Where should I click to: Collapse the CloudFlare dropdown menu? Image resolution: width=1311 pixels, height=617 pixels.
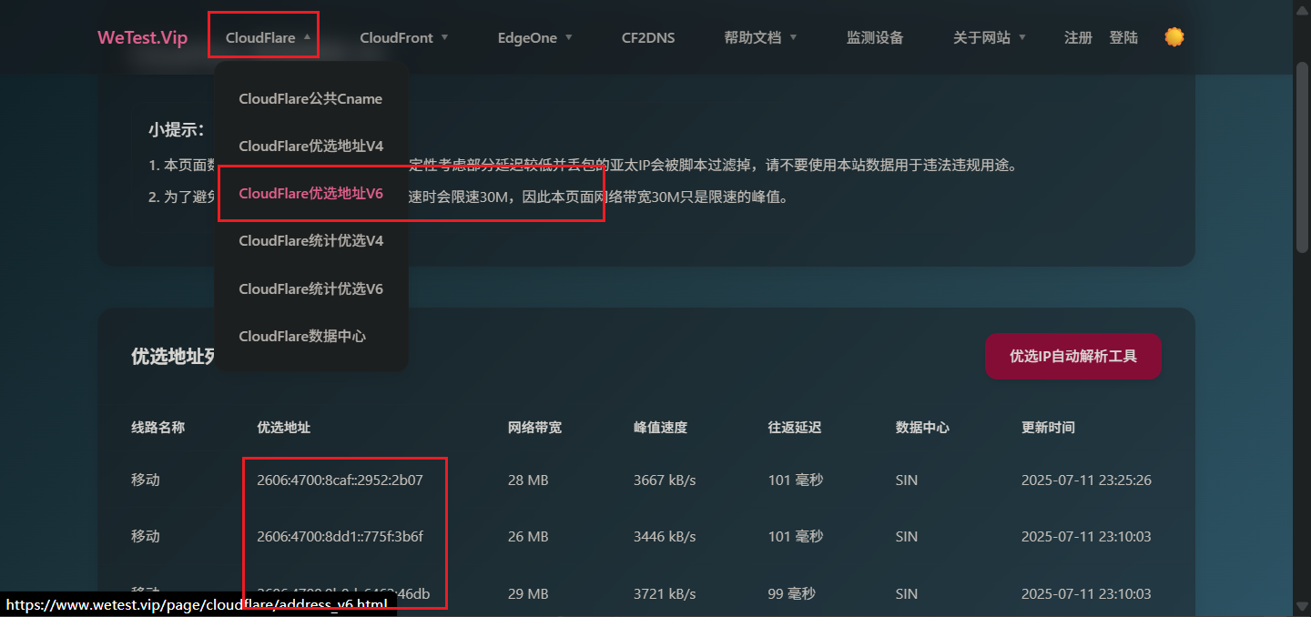pyautogui.click(x=269, y=37)
